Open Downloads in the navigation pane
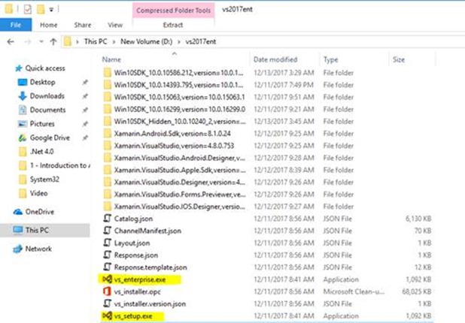465x323 pixels. (x=47, y=96)
